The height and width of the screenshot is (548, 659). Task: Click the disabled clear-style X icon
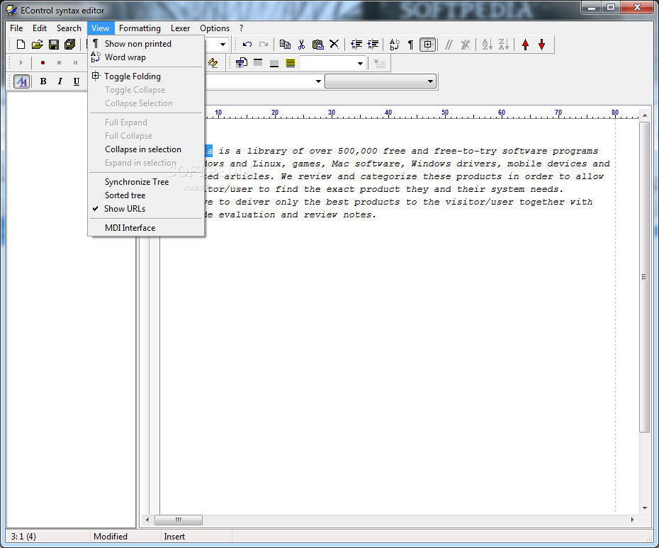tap(380, 63)
